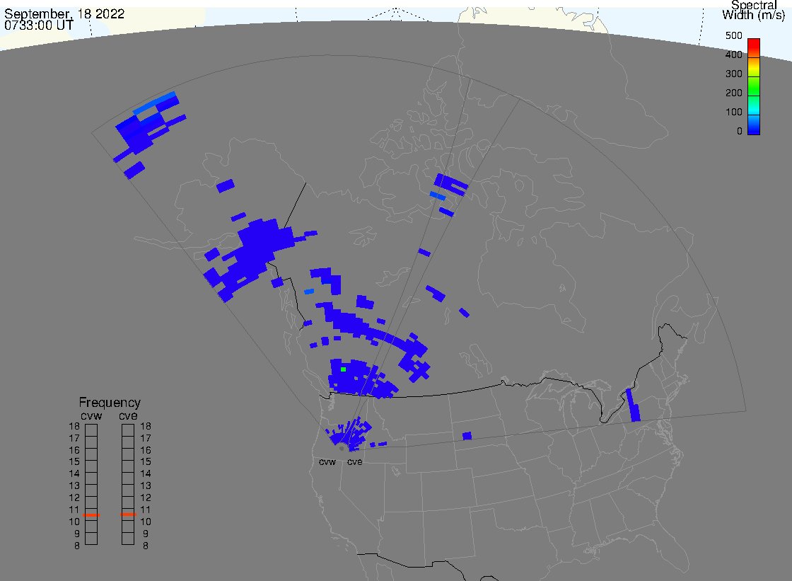This screenshot has width=792, height=581.
Task: Click the 200 label on color scale
Action: coord(734,93)
